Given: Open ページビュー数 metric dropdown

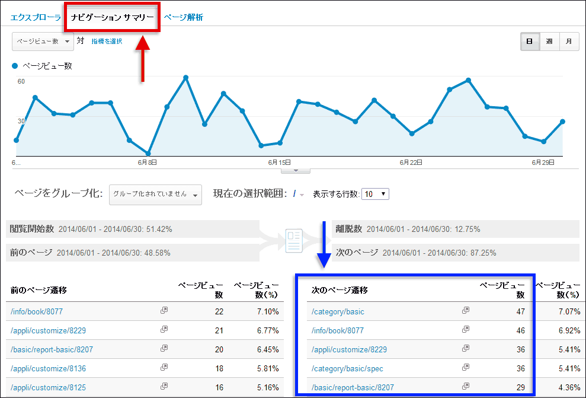Looking at the screenshot, I should pyautogui.click(x=43, y=42).
